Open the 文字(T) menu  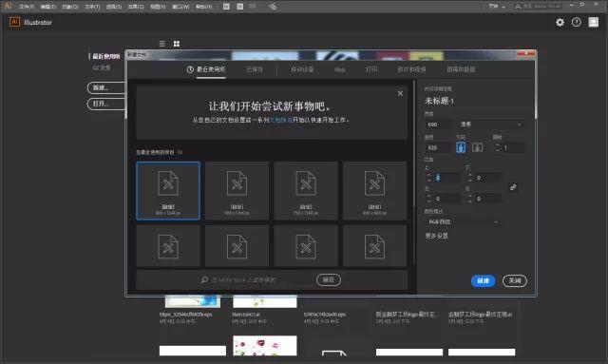pyautogui.click(x=92, y=7)
